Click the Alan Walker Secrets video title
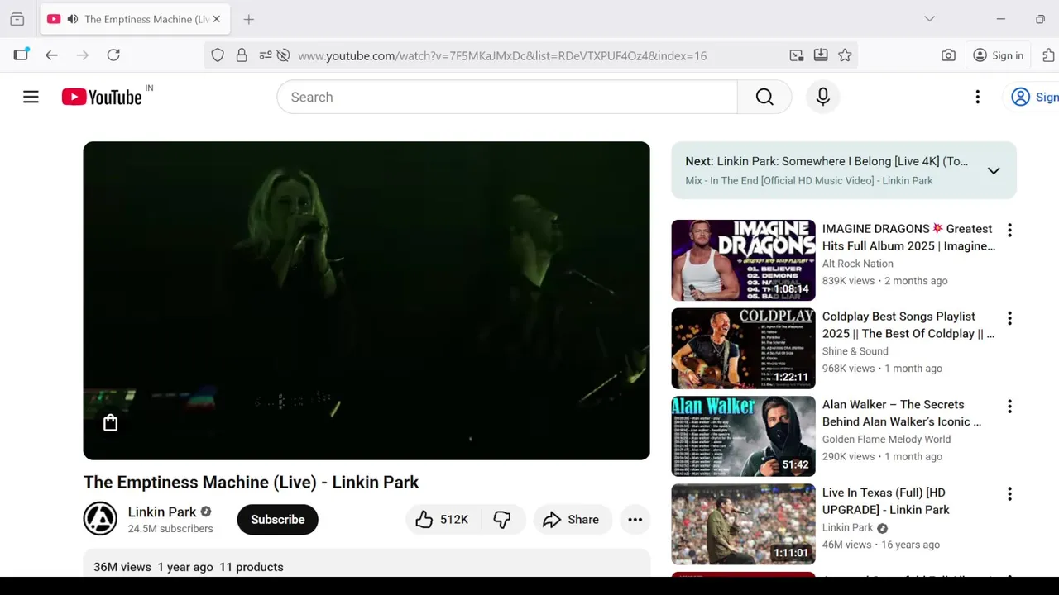 [902, 413]
